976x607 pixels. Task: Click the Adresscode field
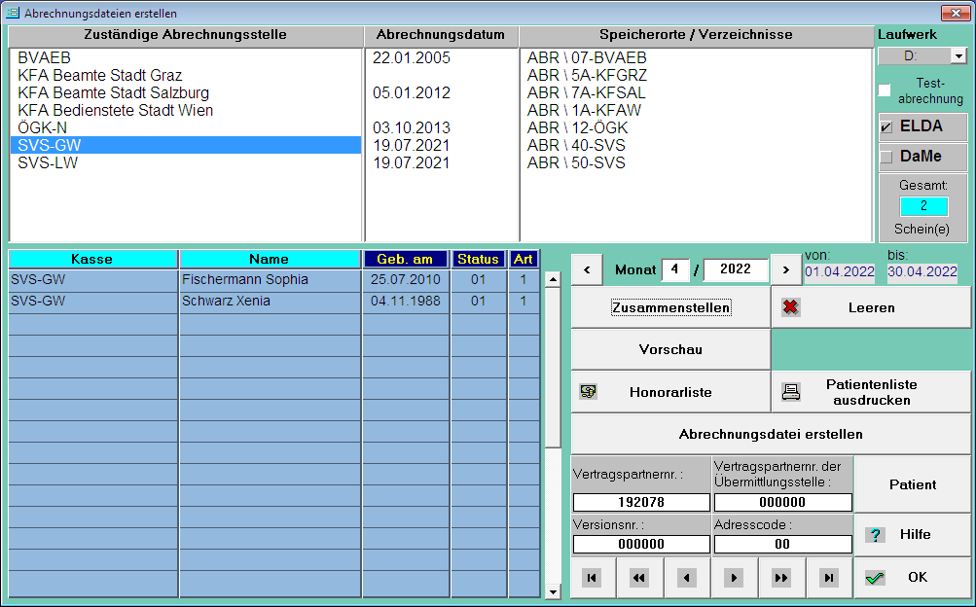tap(782, 544)
